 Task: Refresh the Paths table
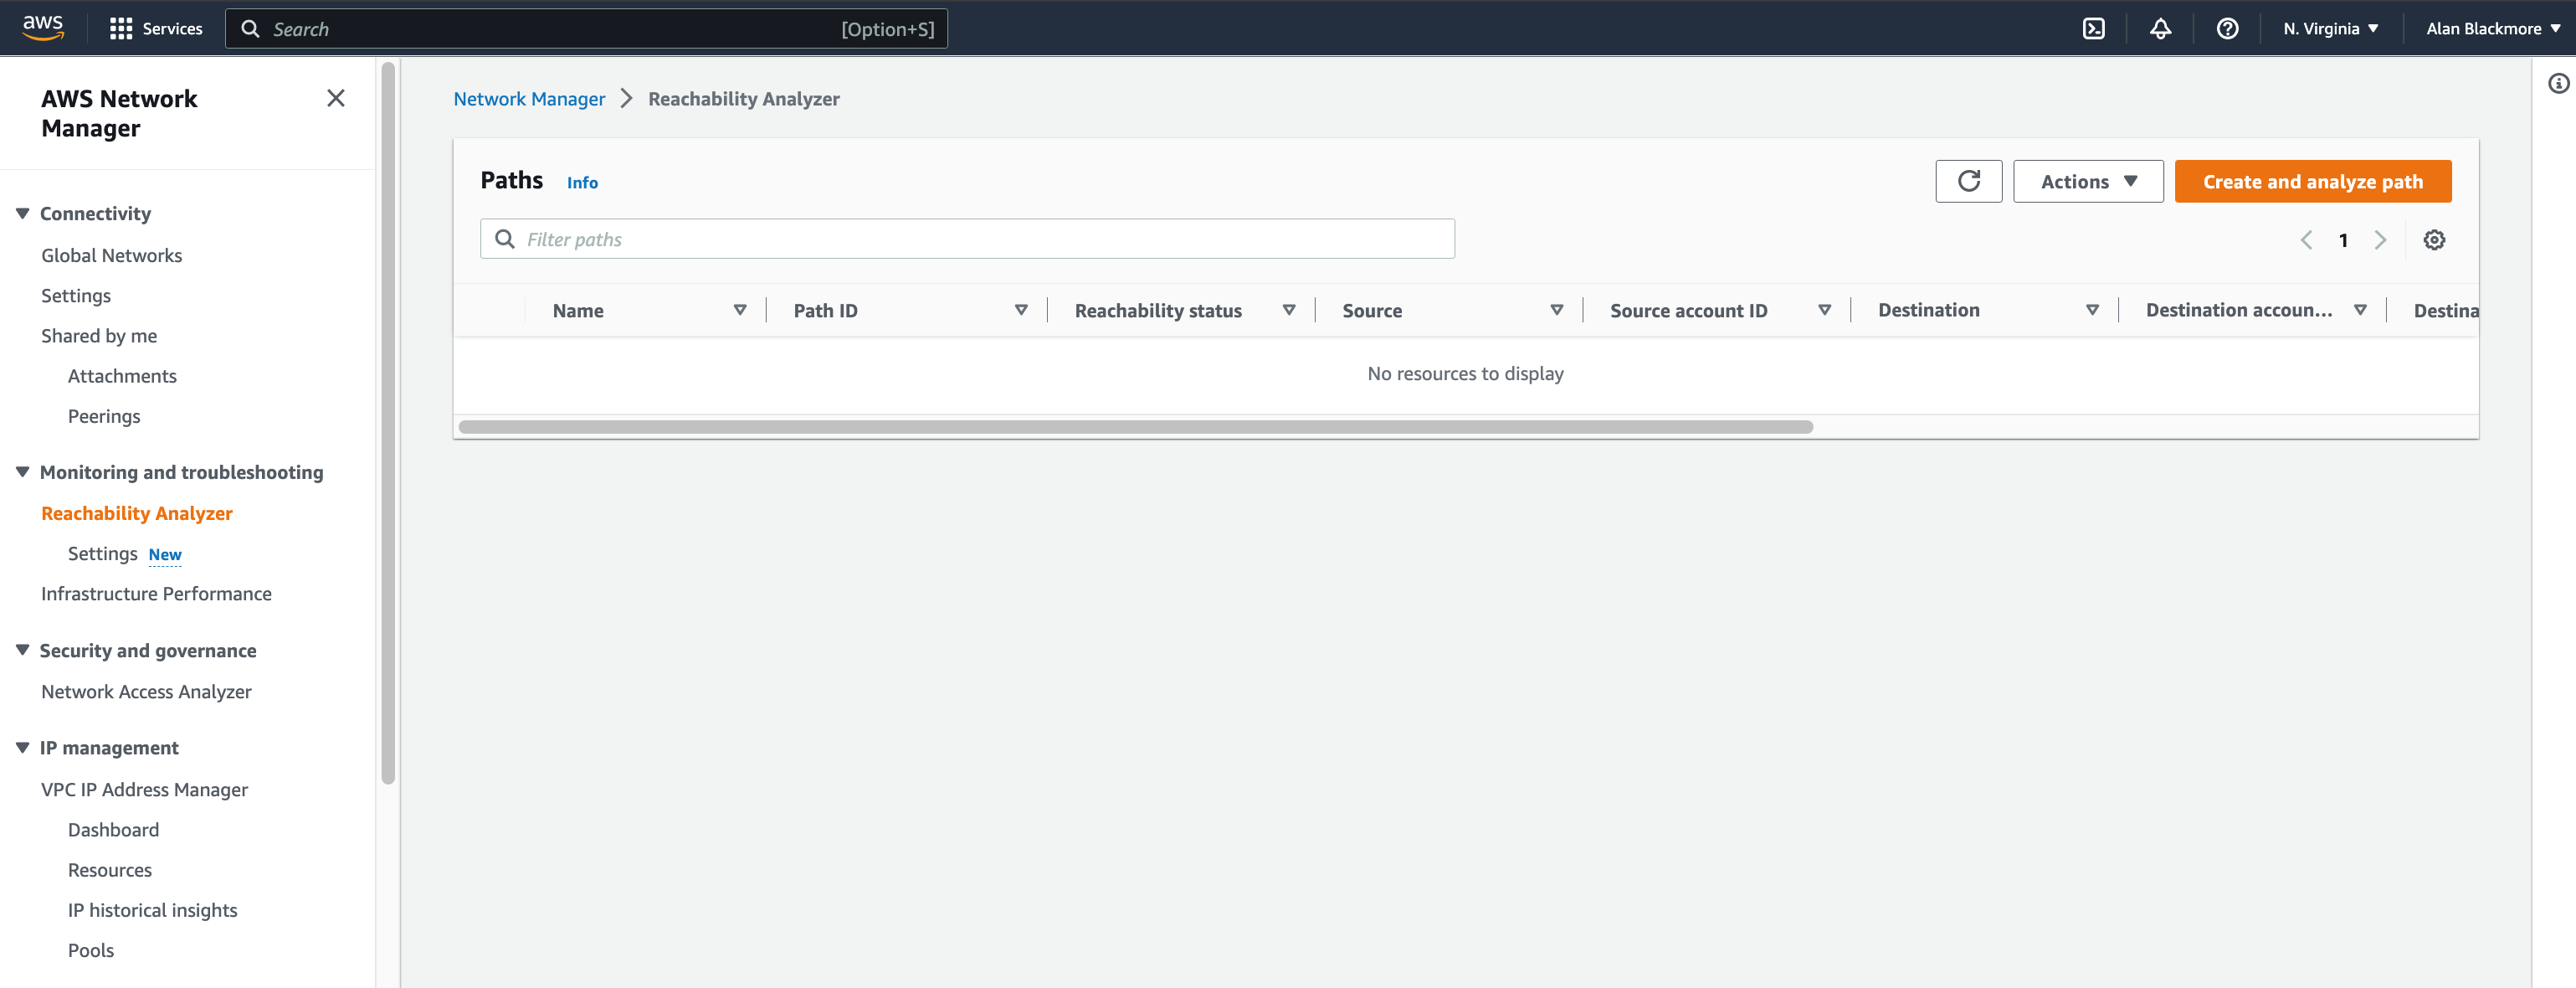[1968, 181]
